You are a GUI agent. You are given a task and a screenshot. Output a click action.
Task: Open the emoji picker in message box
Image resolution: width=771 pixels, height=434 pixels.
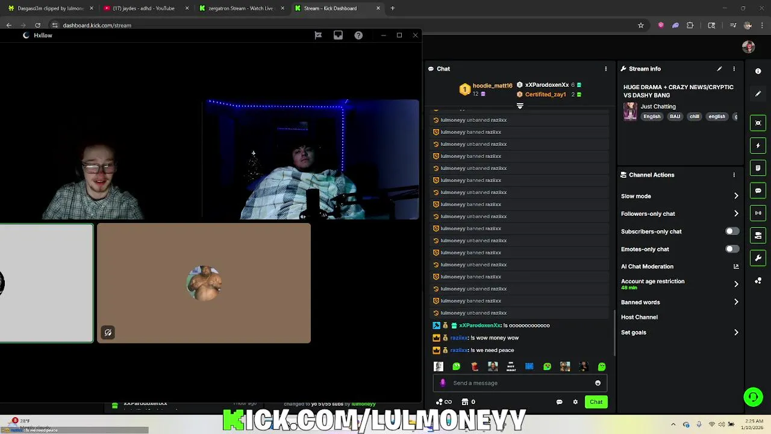(598, 383)
